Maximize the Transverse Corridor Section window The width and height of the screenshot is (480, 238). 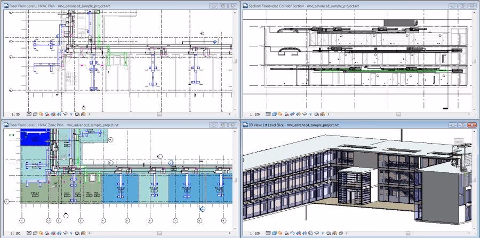pyautogui.click(x=462, y=5)
